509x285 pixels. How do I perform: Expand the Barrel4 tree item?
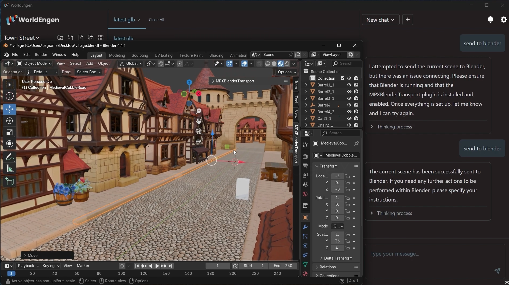click(x=306, y=105)
